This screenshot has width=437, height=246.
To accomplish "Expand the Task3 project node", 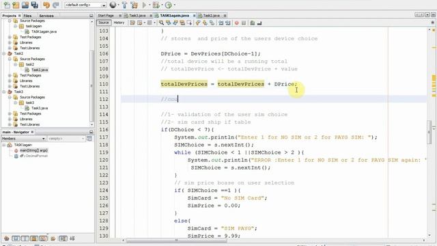I will click(x=4, y=92).
